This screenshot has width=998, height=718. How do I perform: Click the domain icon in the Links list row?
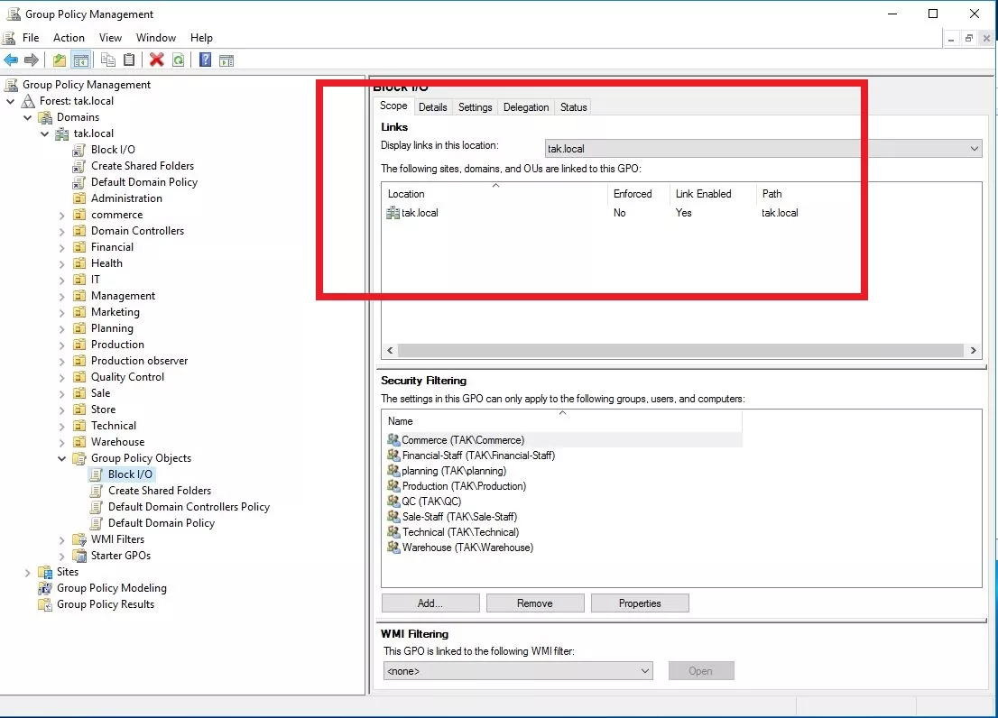click(393, 213)
